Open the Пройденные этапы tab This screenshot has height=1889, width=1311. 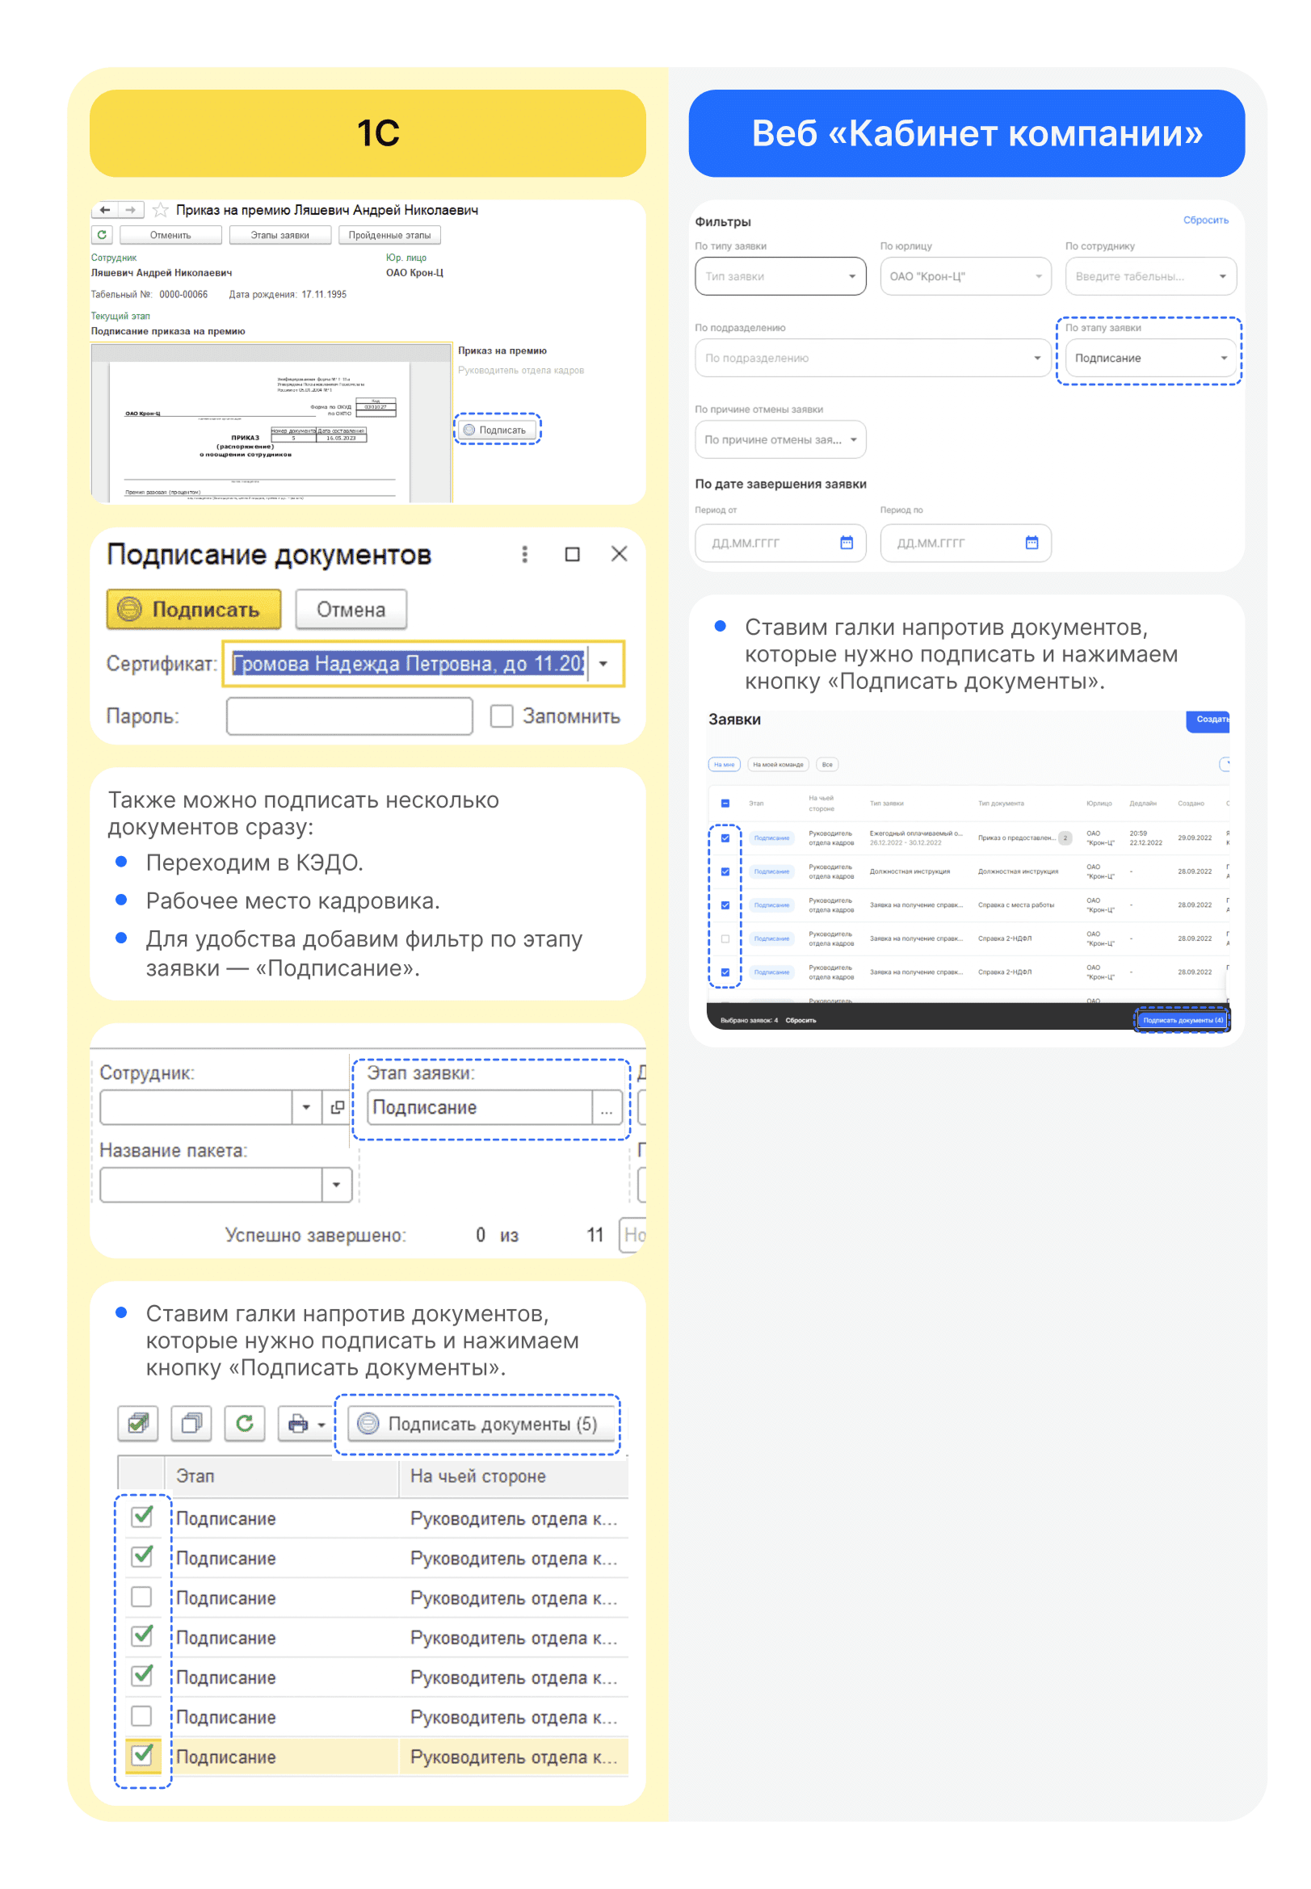389,235
